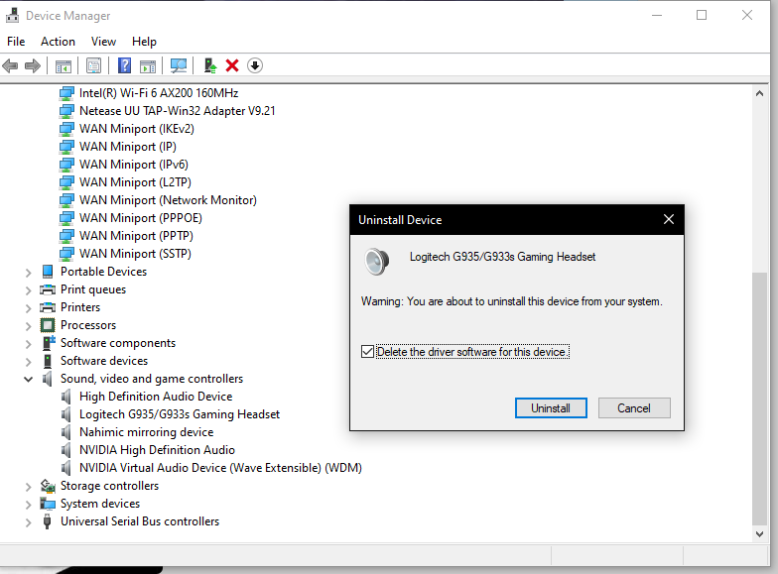Screen dimensions: 778x574
Task: Select WAN Miniport (SSTP)
Action: coord(135,254)
